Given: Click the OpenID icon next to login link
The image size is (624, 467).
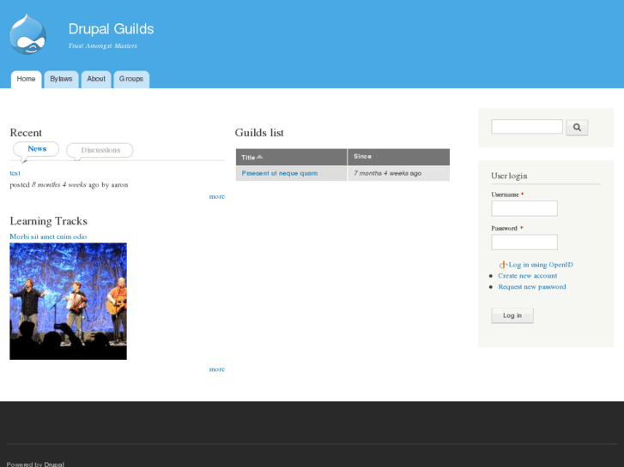Looking at the screenshot, I should [503, 265].
